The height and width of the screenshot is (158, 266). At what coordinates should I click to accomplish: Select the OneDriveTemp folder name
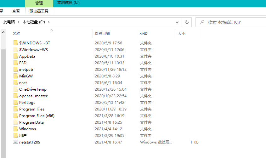33,89
